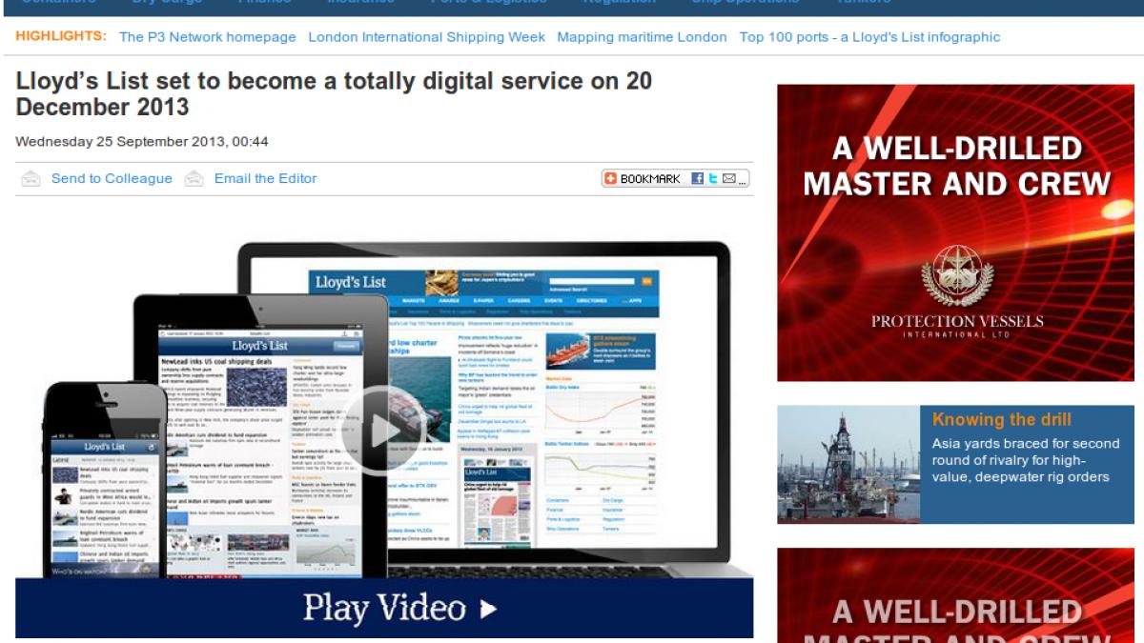Click the Play Video banner

tap(384, 608)
